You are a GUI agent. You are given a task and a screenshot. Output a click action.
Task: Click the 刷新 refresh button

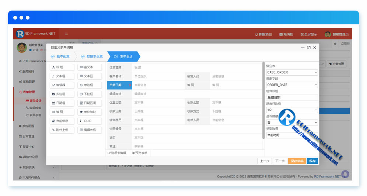tap(346, 44)
